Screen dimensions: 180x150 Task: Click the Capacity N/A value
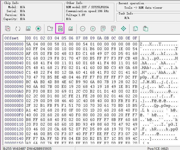click(23, 19)
